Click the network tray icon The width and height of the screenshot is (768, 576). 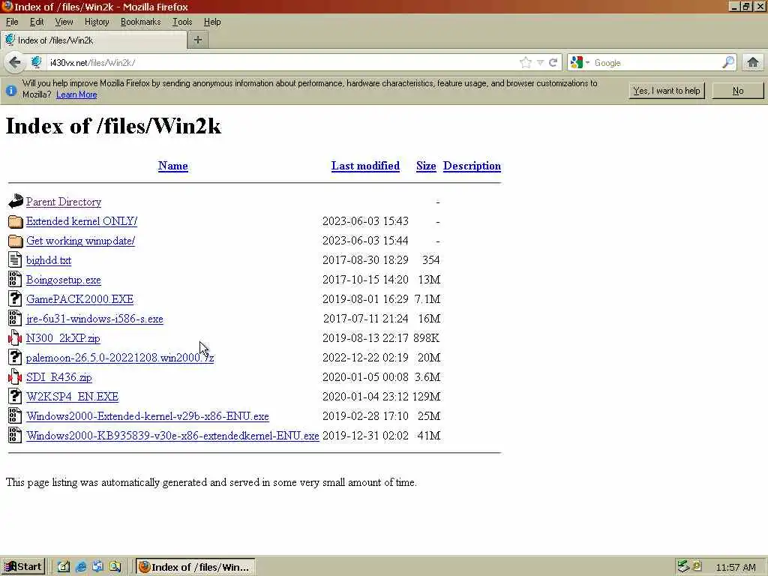(684, 567)
